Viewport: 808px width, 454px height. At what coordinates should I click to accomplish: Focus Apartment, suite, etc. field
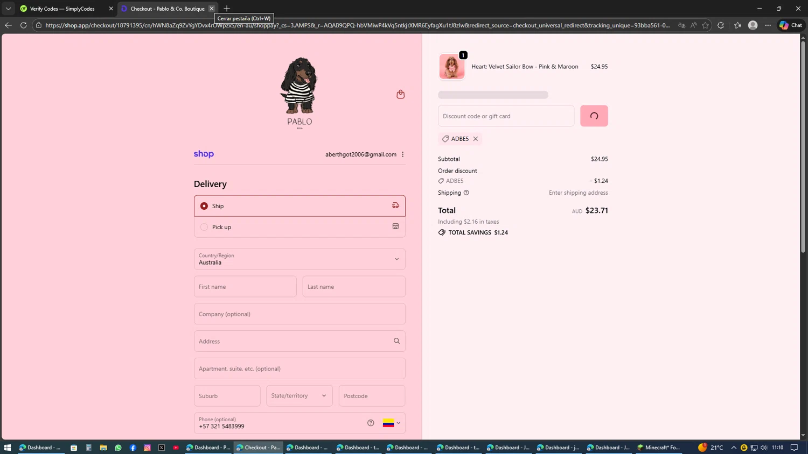point(299,368)
